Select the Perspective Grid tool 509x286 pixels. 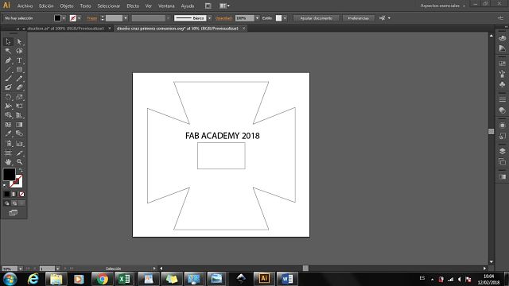19,115
